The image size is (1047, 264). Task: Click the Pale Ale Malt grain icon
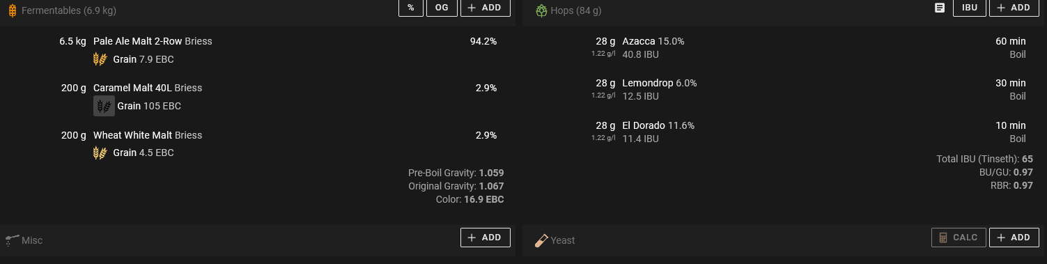coord(100,59)
